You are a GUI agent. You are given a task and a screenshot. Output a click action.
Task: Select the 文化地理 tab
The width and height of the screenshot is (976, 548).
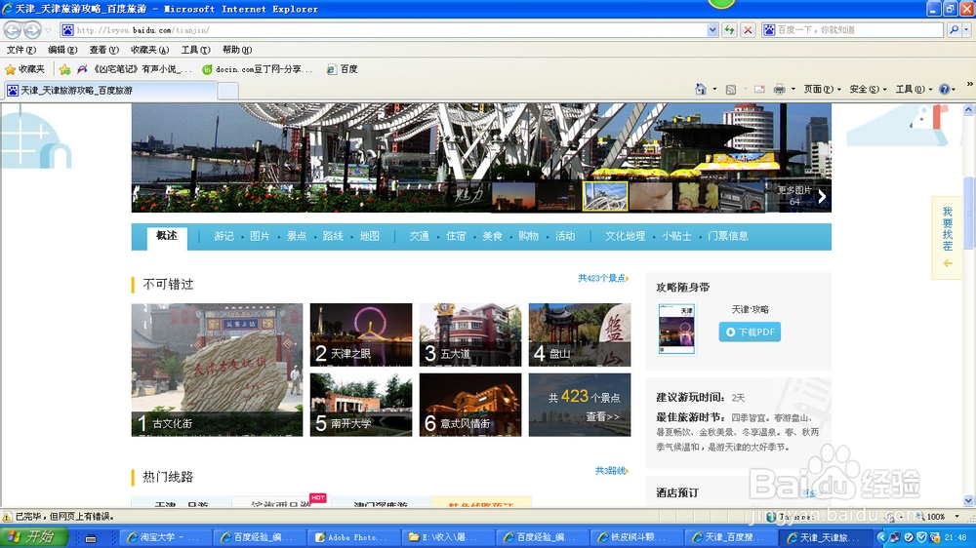point(625,236)
